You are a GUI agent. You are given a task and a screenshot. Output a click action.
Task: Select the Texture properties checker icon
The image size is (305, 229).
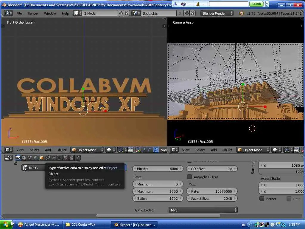71,158
